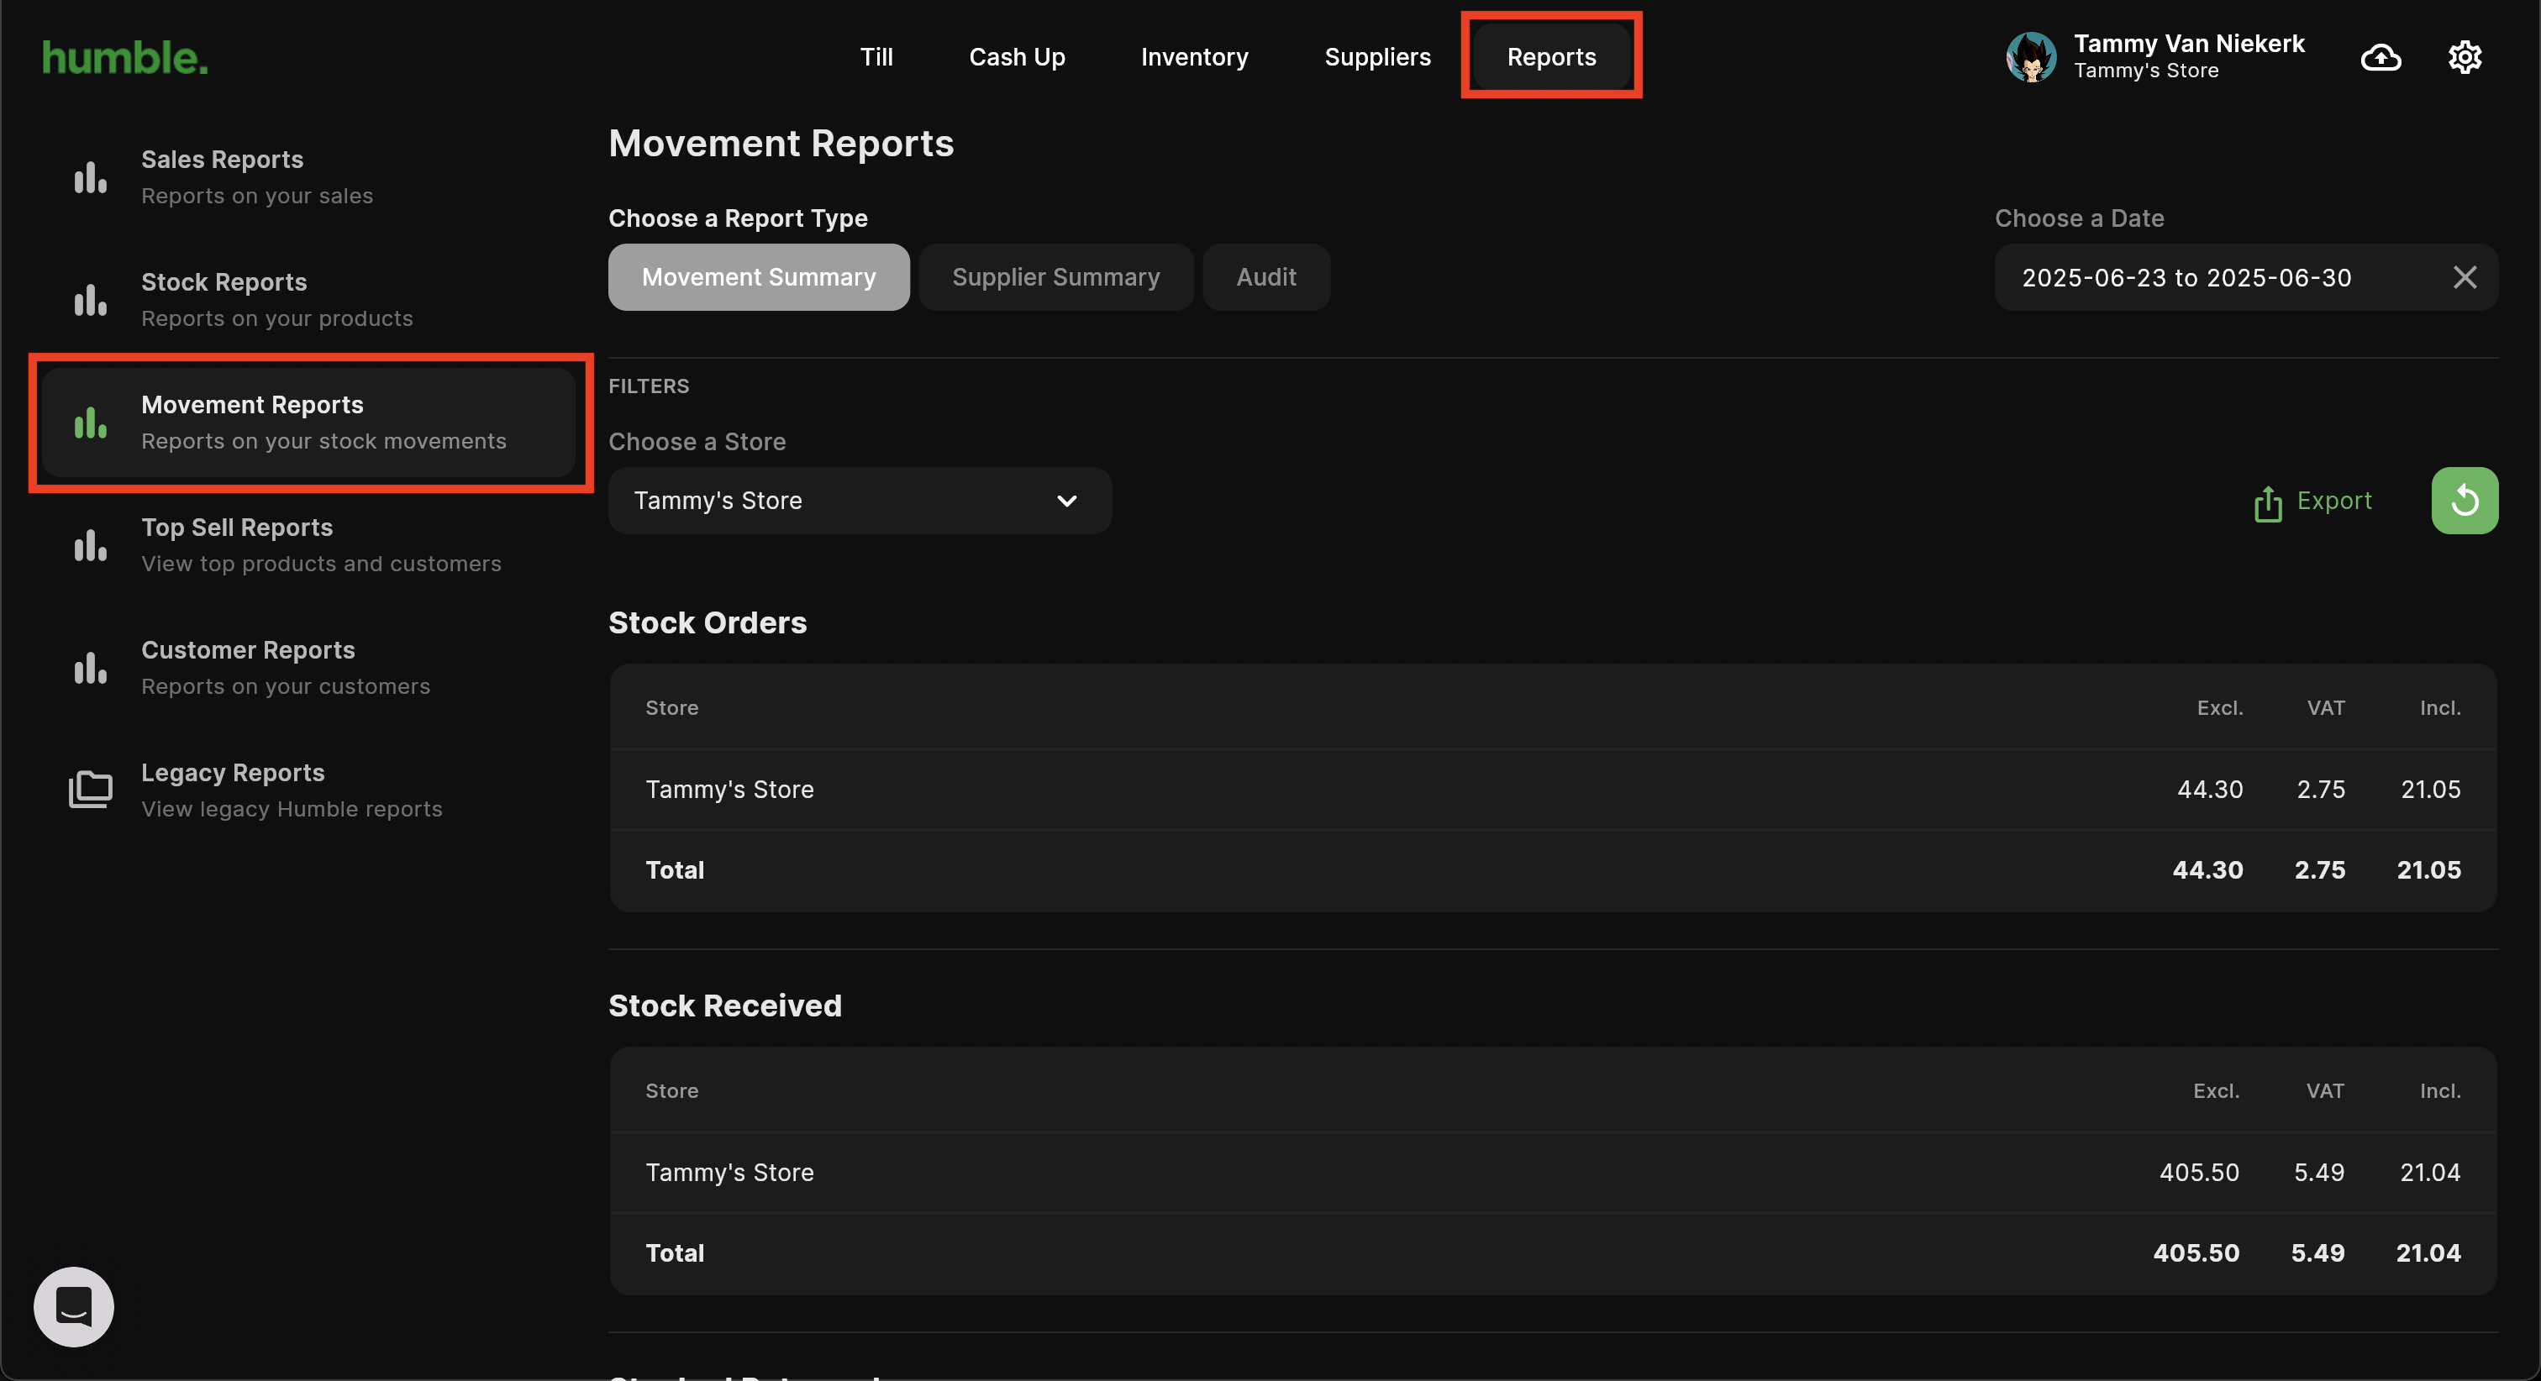Click the Stock Orders Incl. column header
The height and width of the screenshot is (1381, 2541).
2439,707
